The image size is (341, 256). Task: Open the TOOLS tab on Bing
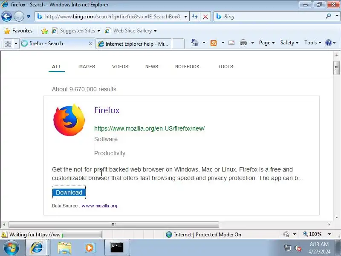225,67
